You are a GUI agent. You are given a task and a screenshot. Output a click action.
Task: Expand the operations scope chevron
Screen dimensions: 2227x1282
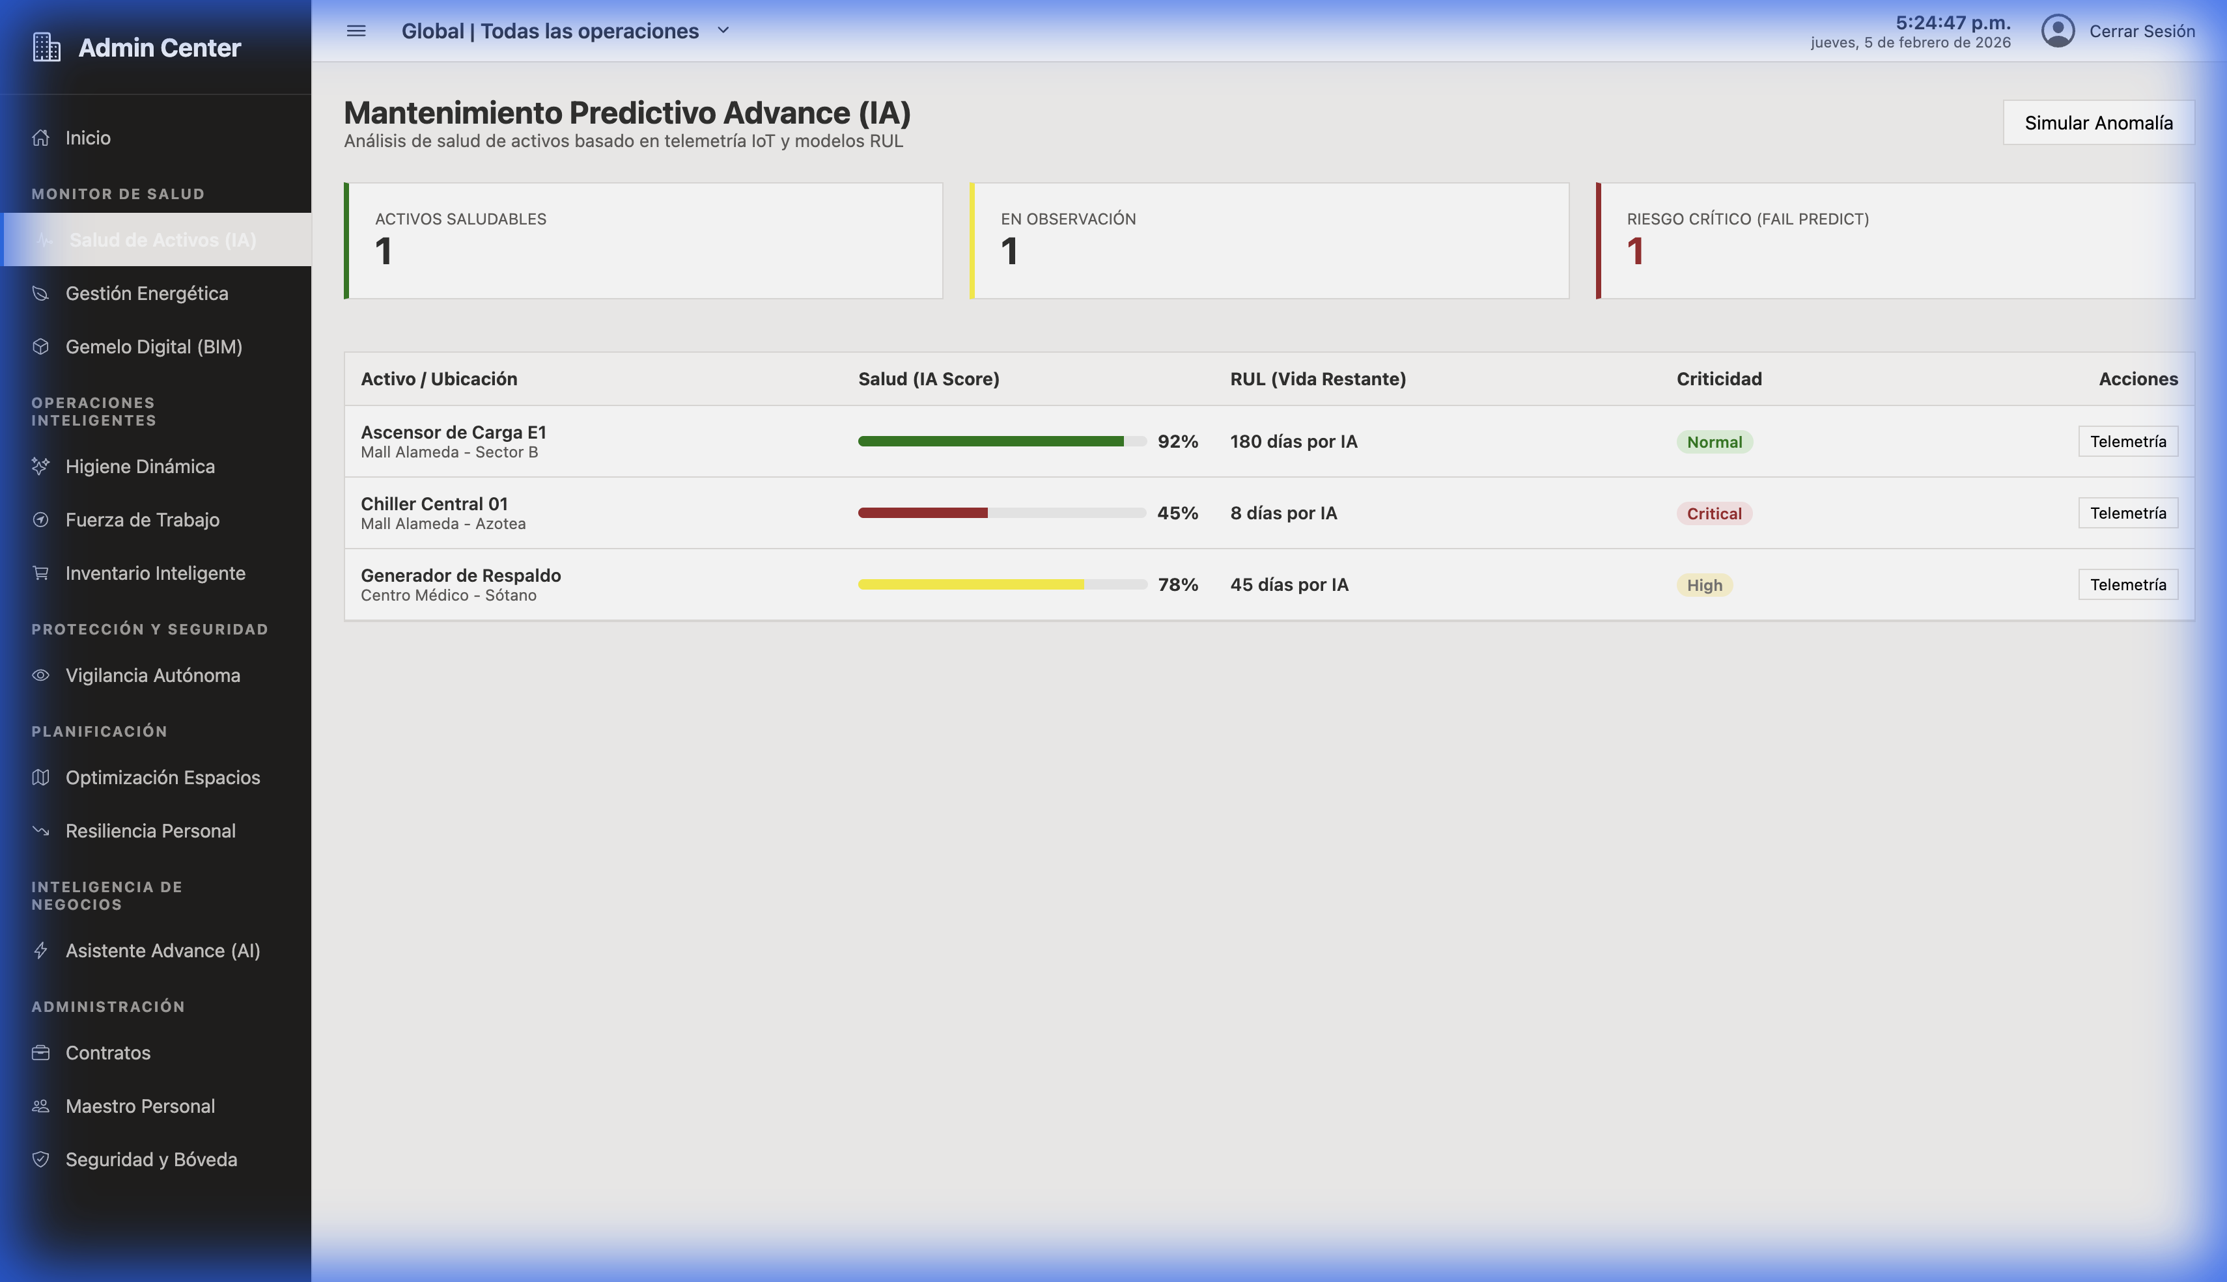coord(723,30)
